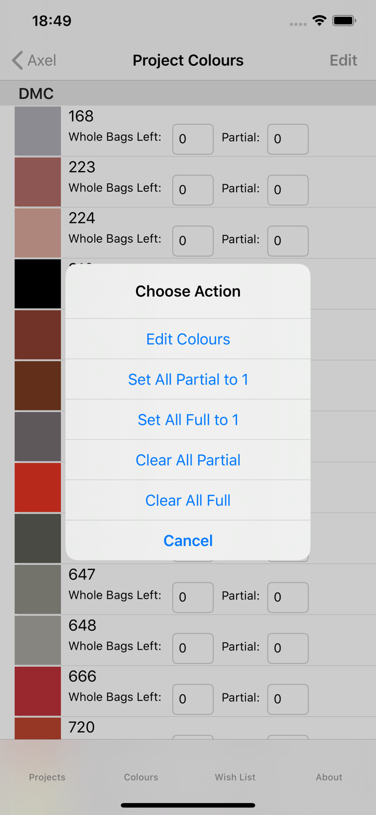Cancel the Choose Action dialog
Image resolution: width=376 pixels, height=815 pixels.
tap(188, 541)
